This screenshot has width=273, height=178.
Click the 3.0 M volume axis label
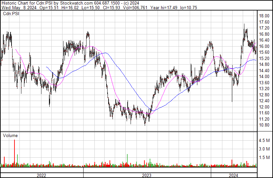coord(264,149)
